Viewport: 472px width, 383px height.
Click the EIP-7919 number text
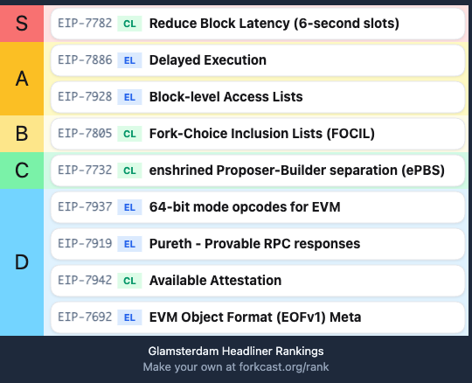[x=85, y=244]
